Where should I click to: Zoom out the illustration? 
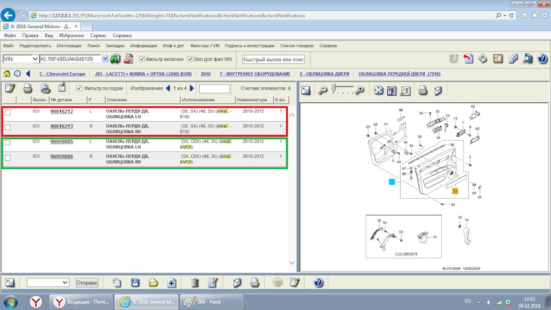322,90
